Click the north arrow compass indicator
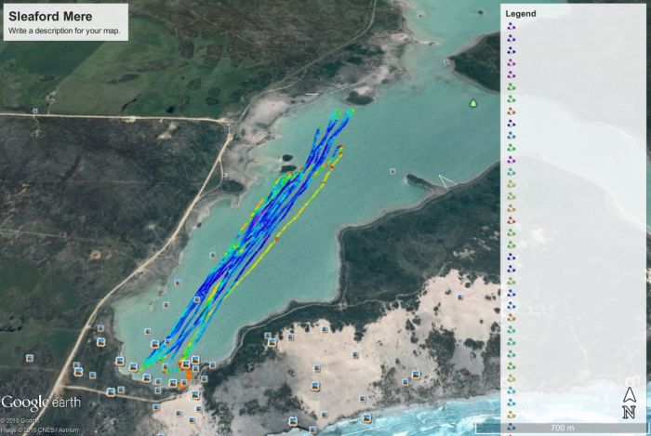 pos(630,403)
